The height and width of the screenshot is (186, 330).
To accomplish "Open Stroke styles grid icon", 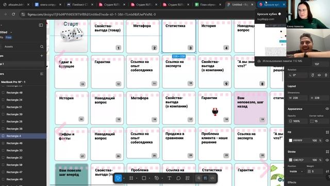I will click(x=327, y=151).
